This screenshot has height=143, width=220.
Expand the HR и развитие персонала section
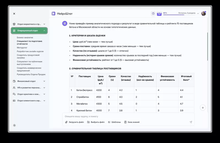(x=44, y=88)
